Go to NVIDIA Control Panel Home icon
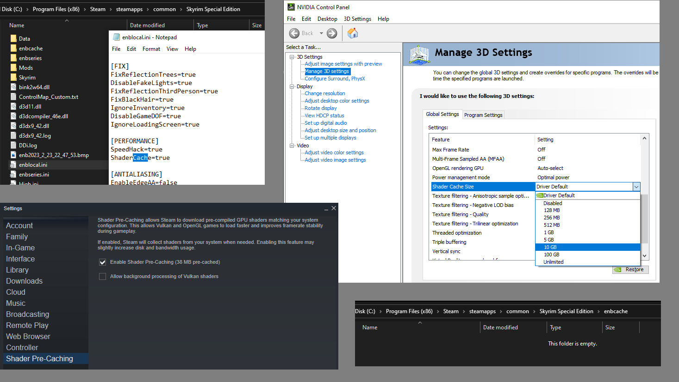This screenshot has width=679, height=382. pos(353,33)
